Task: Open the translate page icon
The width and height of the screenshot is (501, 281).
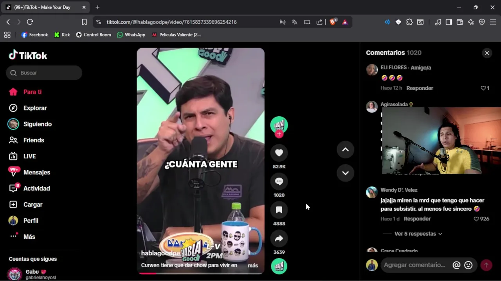Action: coord(294,22)
